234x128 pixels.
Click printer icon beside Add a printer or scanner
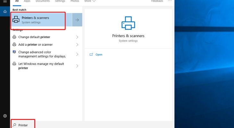coord(14,44)
